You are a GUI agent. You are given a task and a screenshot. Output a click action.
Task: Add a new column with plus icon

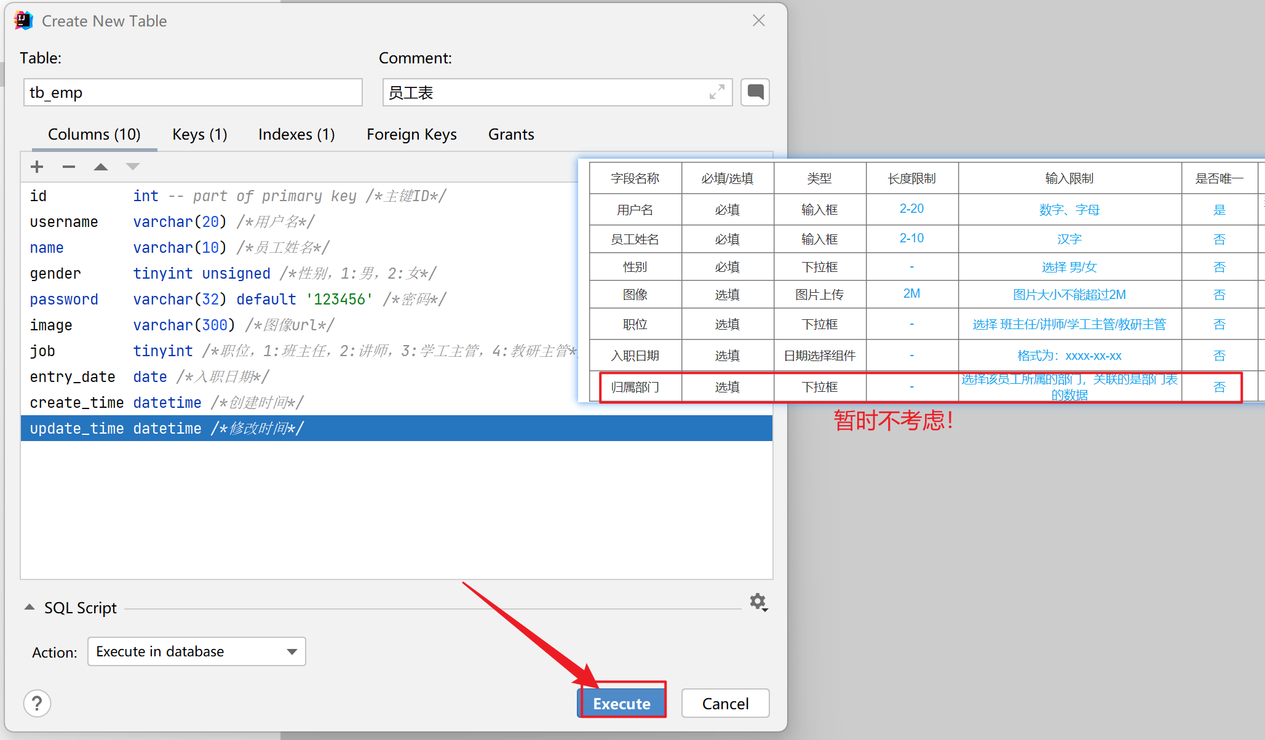pos(37,167)
